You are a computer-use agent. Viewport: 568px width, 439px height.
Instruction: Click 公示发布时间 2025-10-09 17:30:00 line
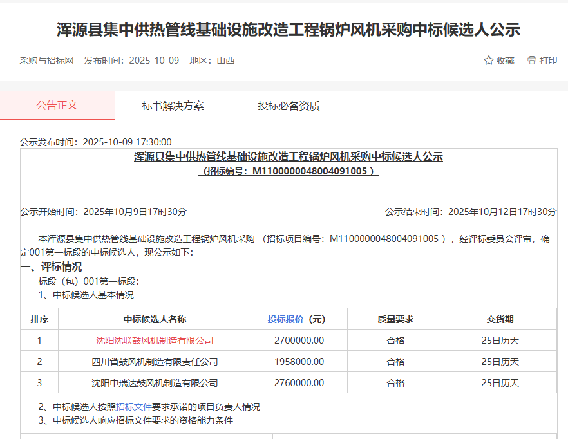coord(95,142)
